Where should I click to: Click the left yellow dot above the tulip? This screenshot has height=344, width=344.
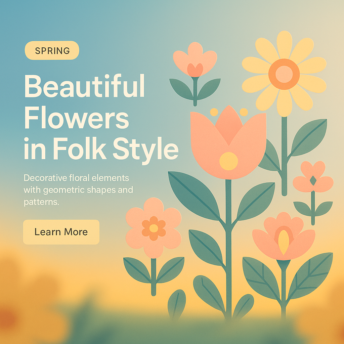[x=214, y=112]
